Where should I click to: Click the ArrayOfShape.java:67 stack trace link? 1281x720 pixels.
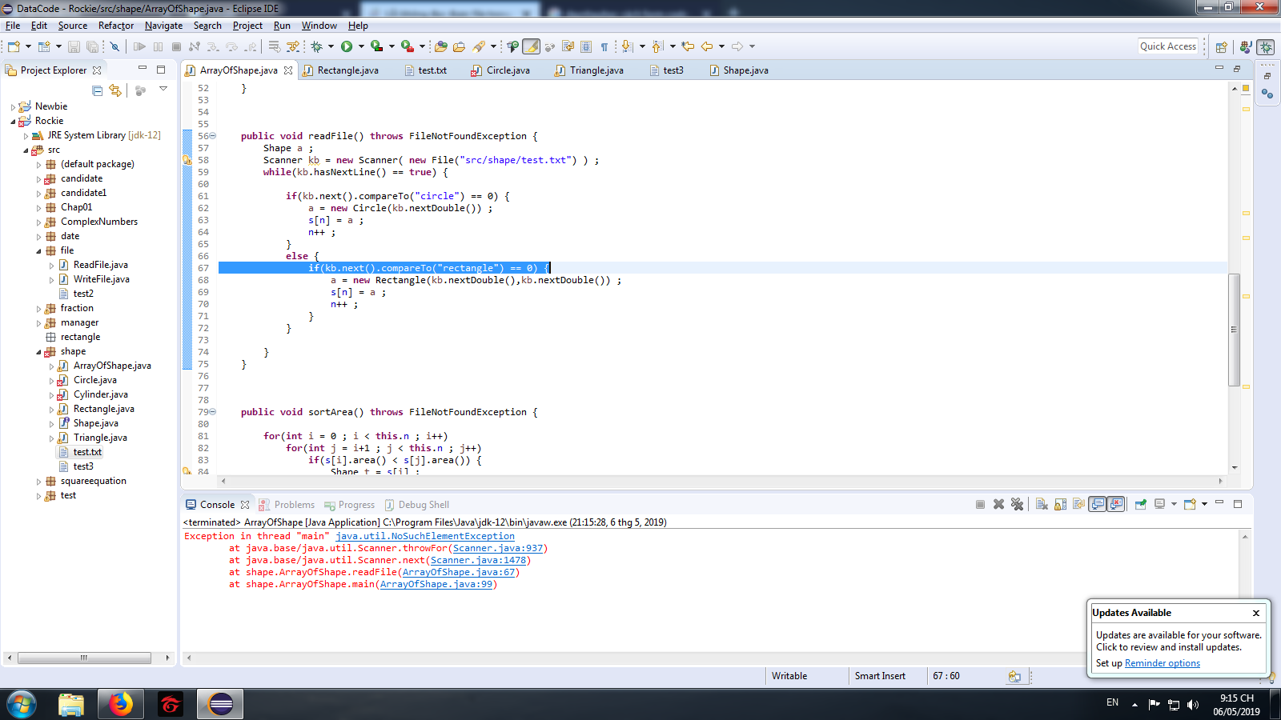point(459,572)
